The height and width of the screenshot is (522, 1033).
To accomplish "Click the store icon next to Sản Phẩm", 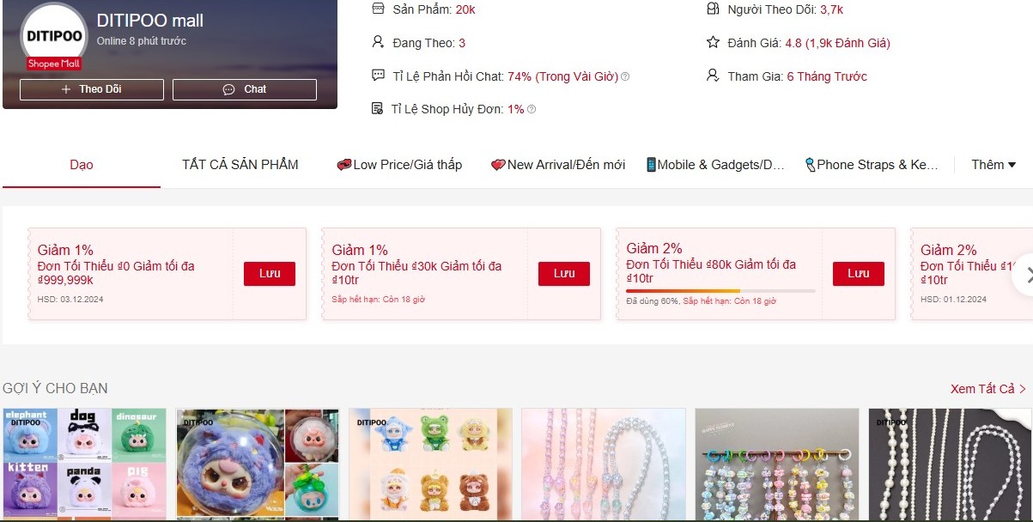I will (378, 9).
